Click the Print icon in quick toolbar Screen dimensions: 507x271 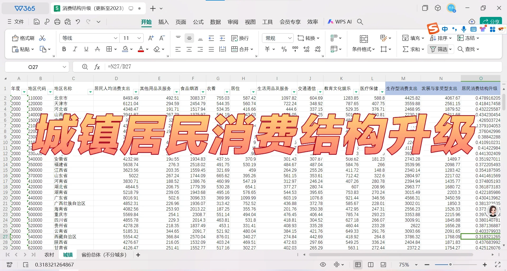(57, 22)
